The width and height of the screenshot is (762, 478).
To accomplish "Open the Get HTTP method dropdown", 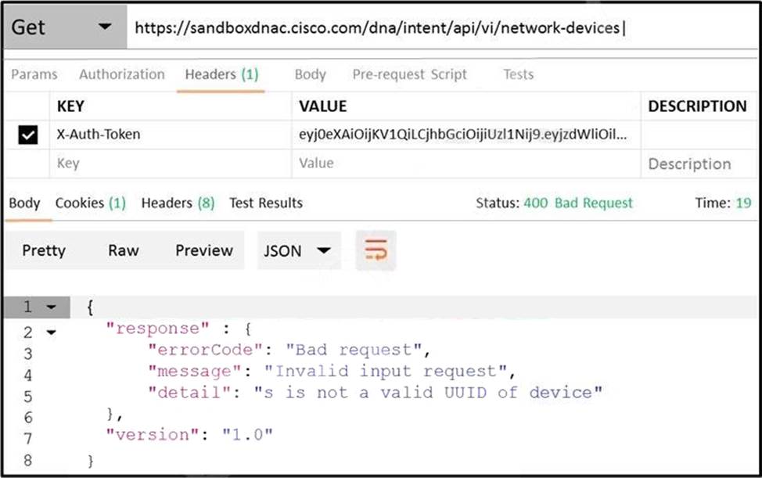I will coord(63,27).
